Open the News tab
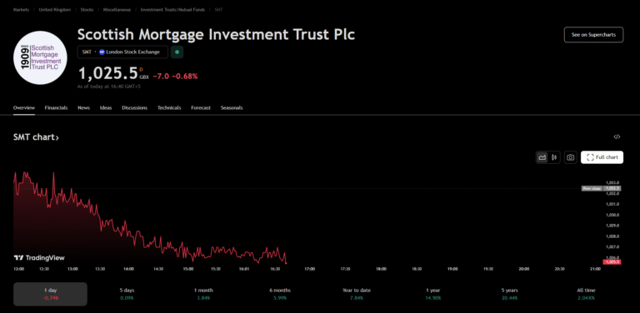Viewport: 640px width, 313px height. [83, 108]
